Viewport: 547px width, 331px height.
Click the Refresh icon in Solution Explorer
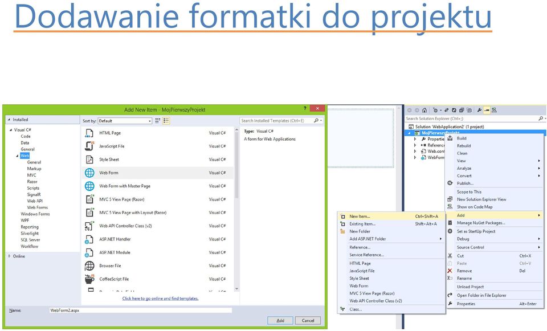pos(454,110)
